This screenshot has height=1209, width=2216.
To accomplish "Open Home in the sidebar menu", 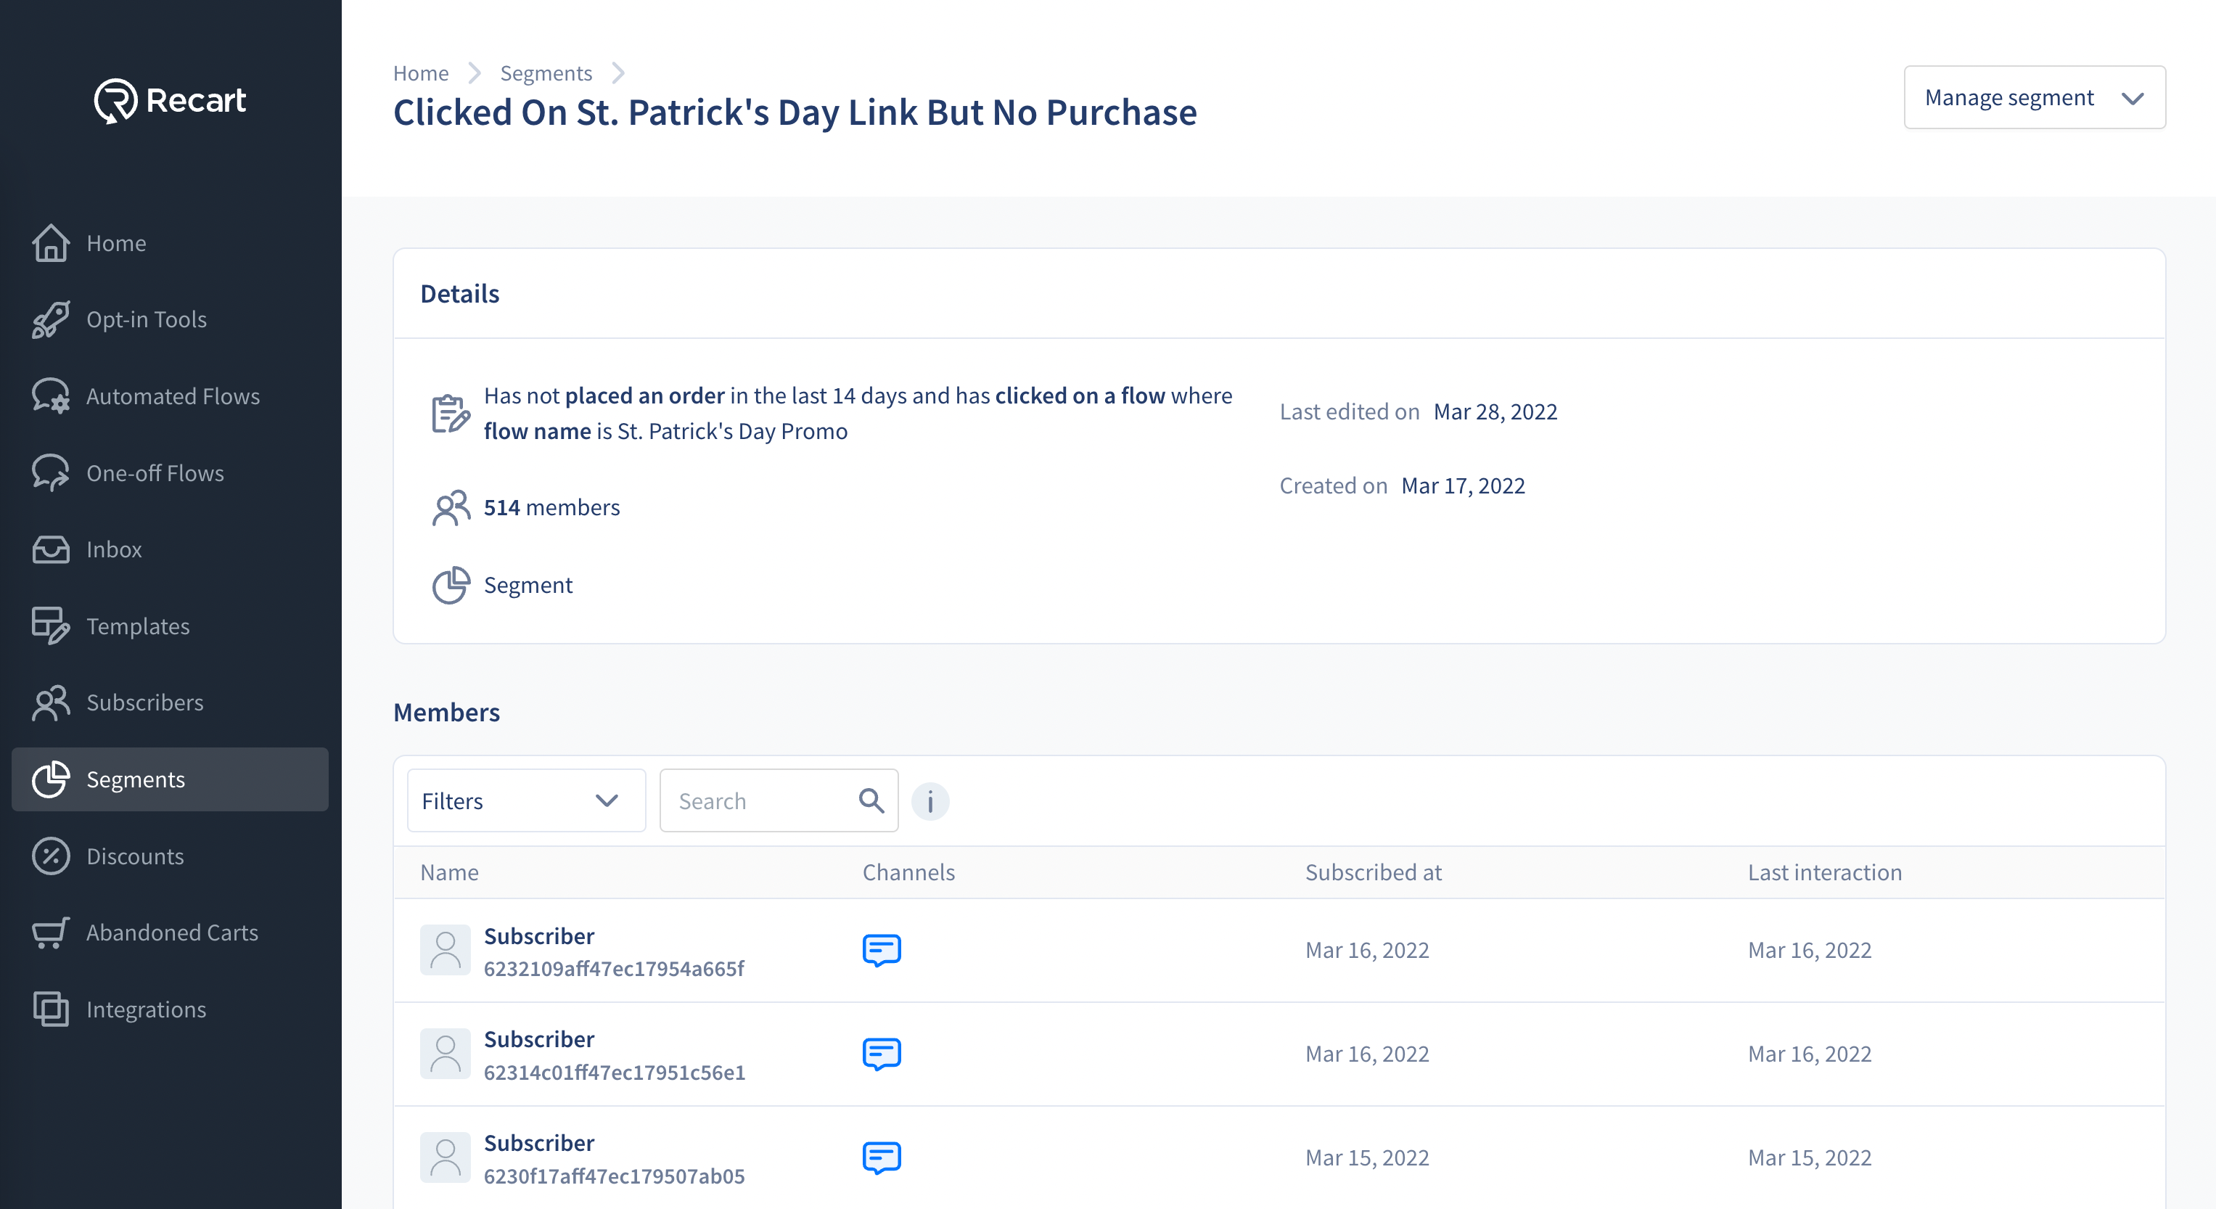I will 171,242.
